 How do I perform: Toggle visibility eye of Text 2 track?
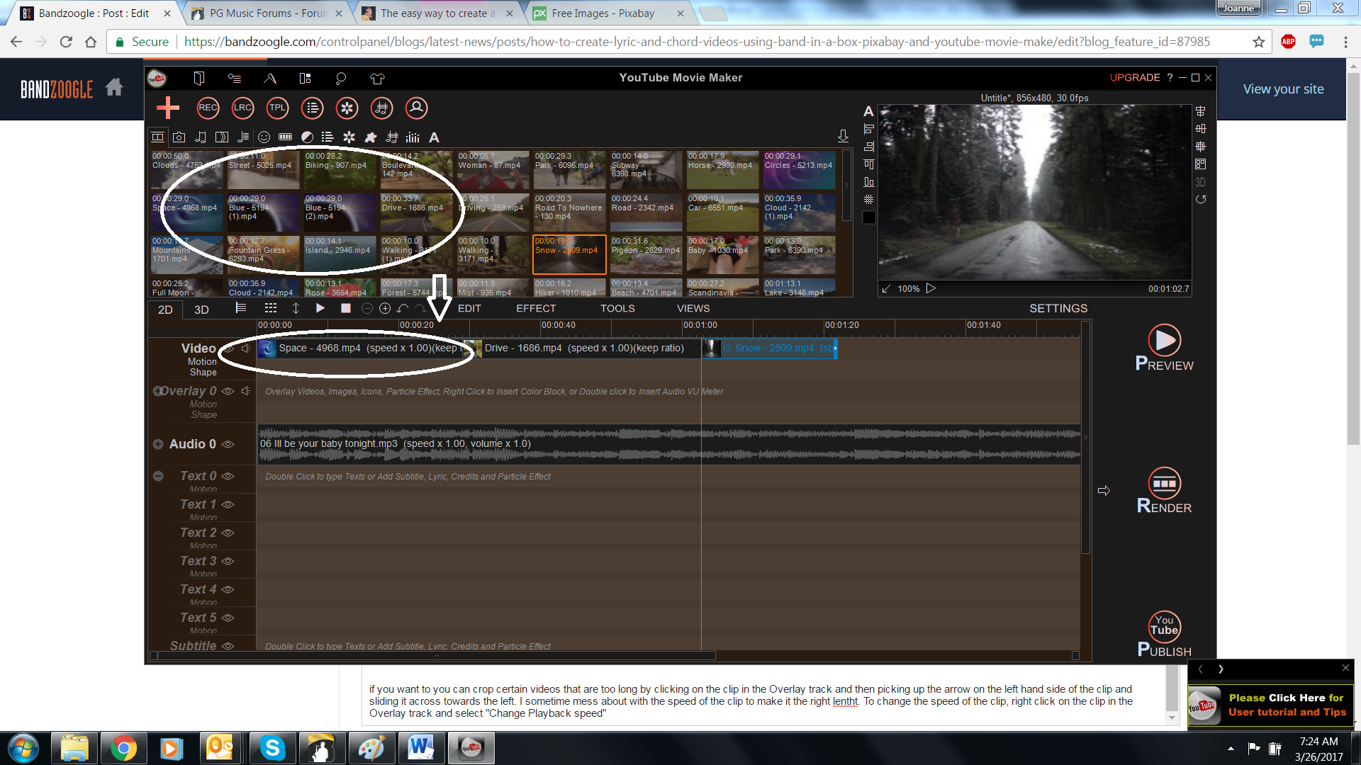pyautogui.click(x=228, y=533)
